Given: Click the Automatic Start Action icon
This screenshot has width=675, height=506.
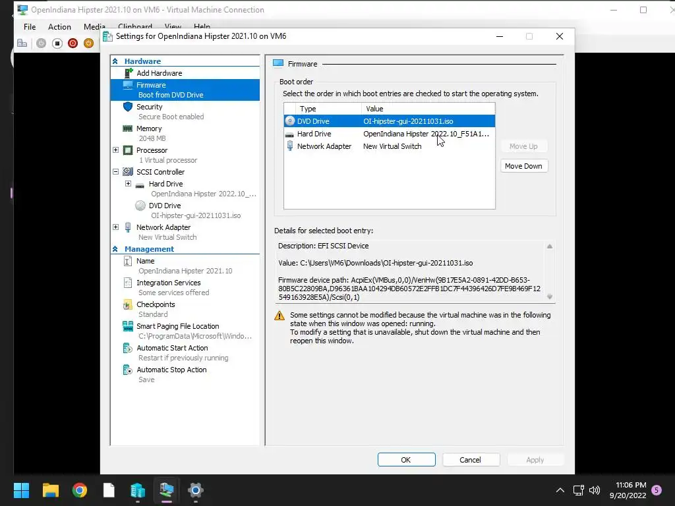Looking at the screenshot, I should click(128, 348).
